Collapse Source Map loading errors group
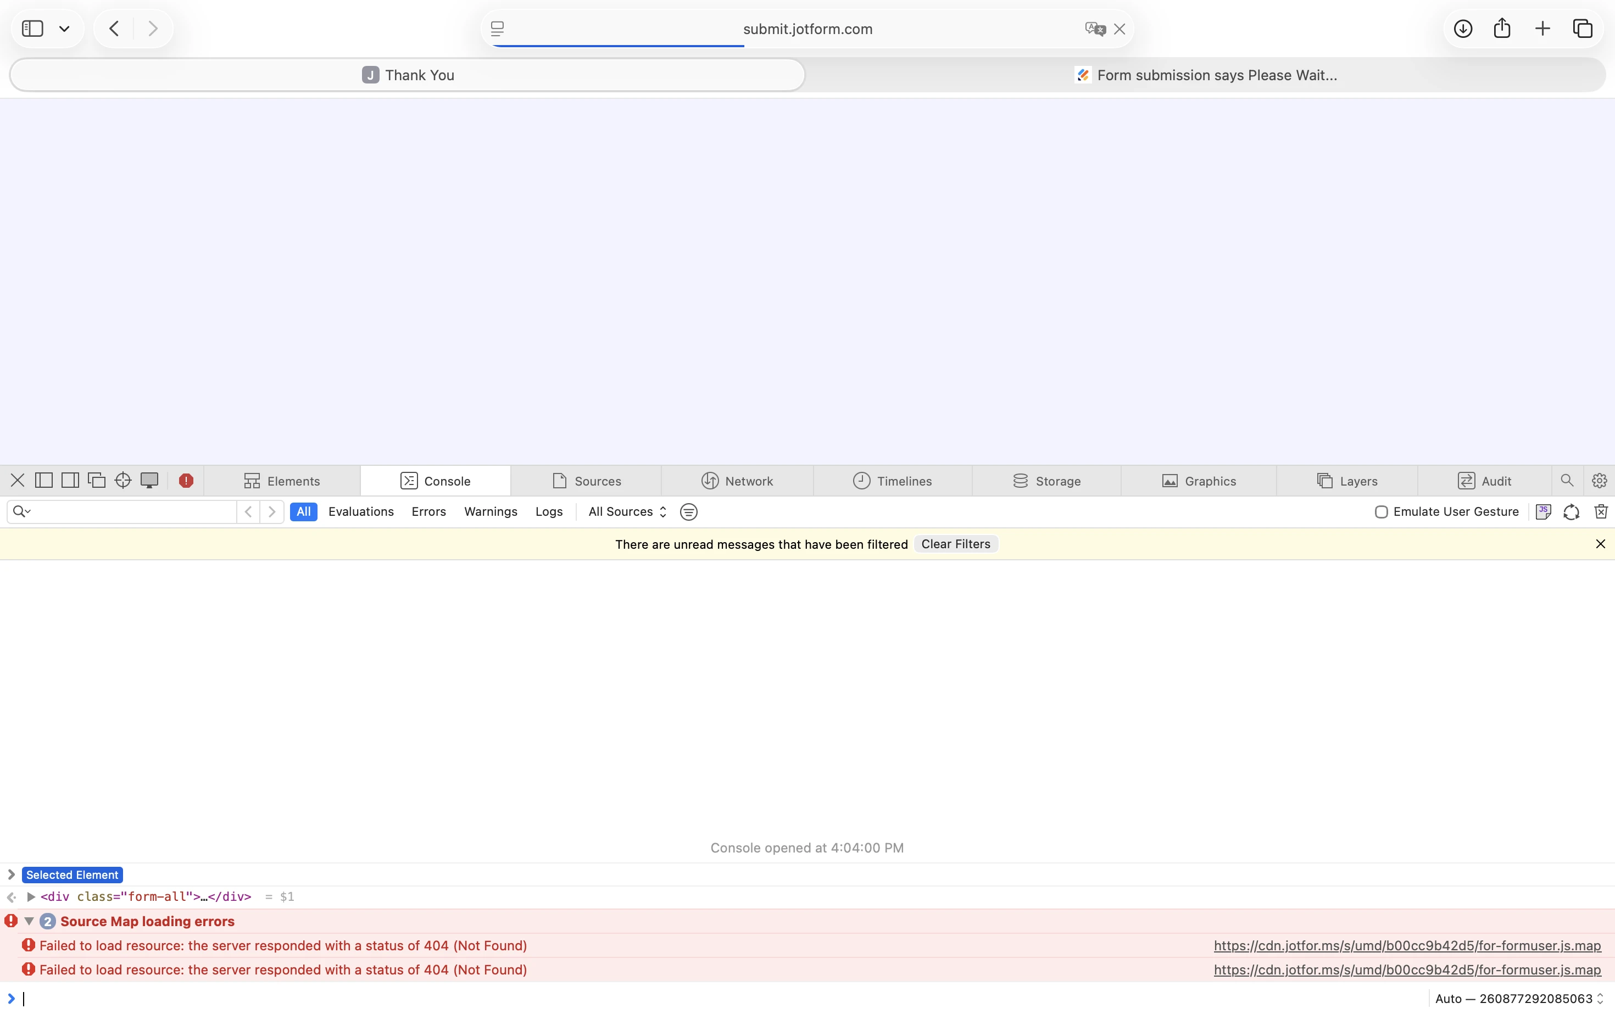Viewport: 1615px width, 1014px height. tap(29, 922)
